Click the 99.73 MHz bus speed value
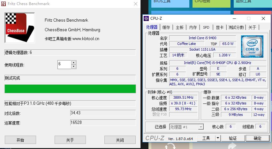Viewport: 272px width, 149px height. click(183, 109)
